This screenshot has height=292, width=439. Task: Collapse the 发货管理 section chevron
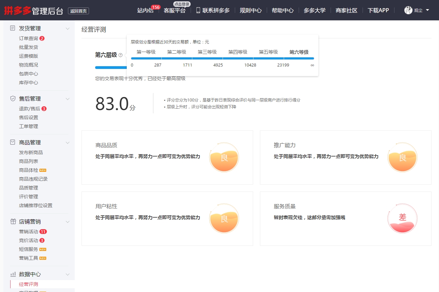pyautogui.click(x=68, y=29)
